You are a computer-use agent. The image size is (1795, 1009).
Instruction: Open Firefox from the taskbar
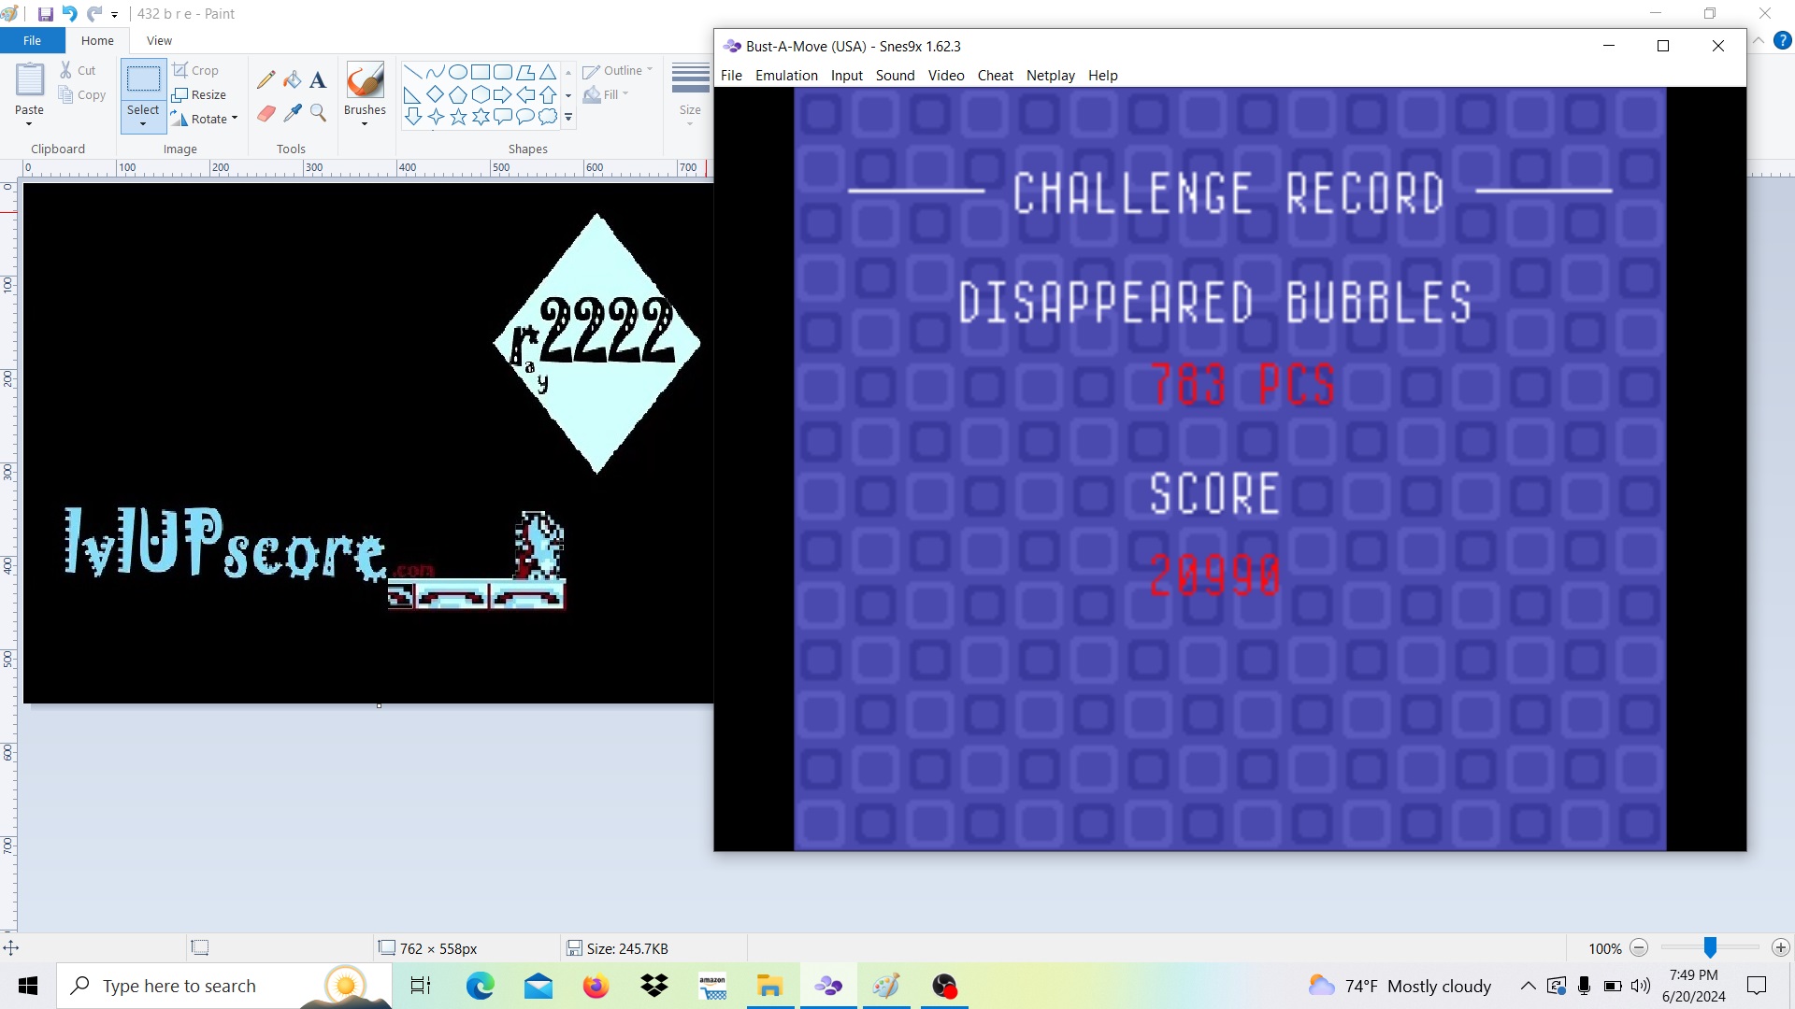point(596,986)
